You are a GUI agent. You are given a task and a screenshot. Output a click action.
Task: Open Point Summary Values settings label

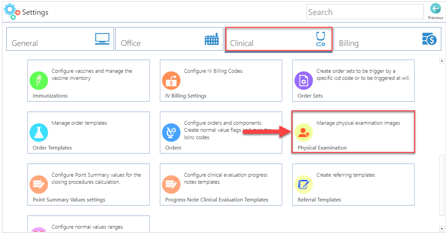[69, 200]
